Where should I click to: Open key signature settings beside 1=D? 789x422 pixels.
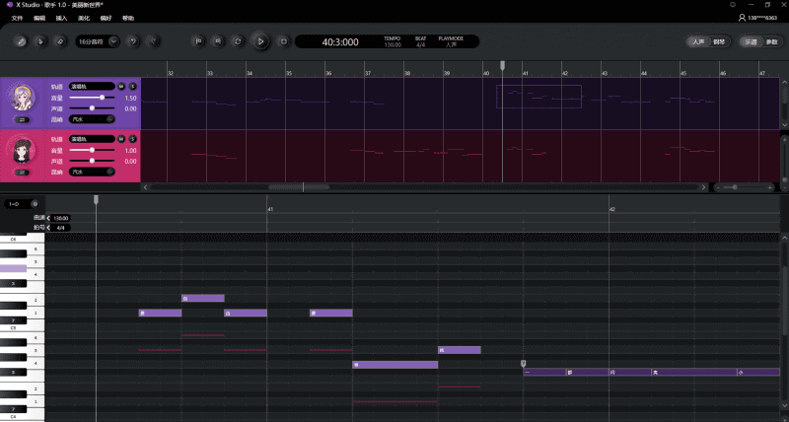click(35, 204)
